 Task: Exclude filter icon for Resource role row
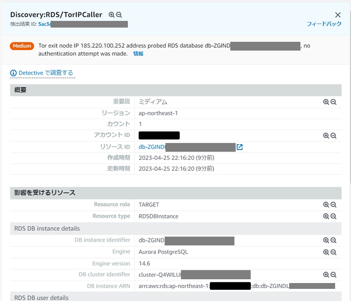point(333,205)
